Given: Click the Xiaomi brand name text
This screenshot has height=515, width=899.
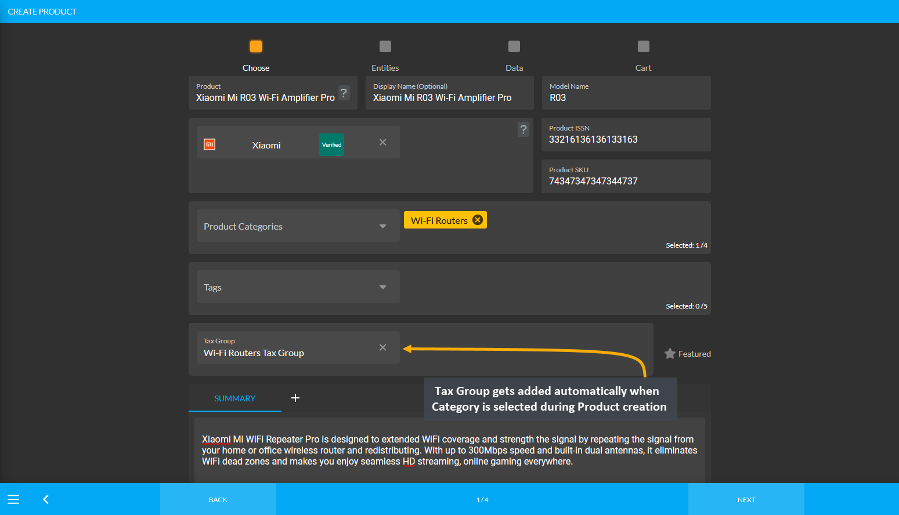Looking at the screenshot, I should coord(266,146).
